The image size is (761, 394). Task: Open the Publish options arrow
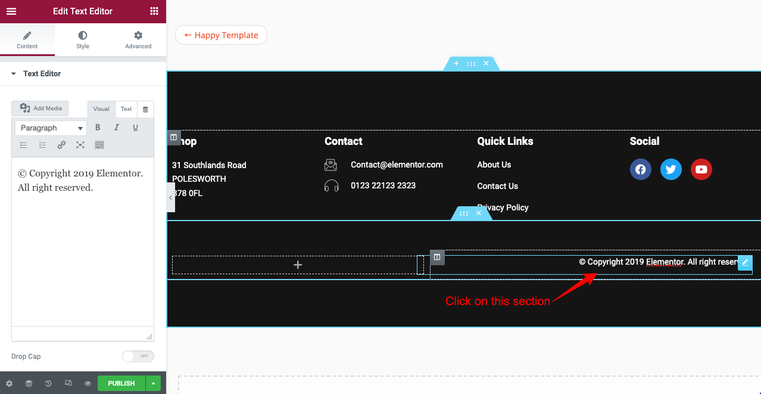click(152, 383)
